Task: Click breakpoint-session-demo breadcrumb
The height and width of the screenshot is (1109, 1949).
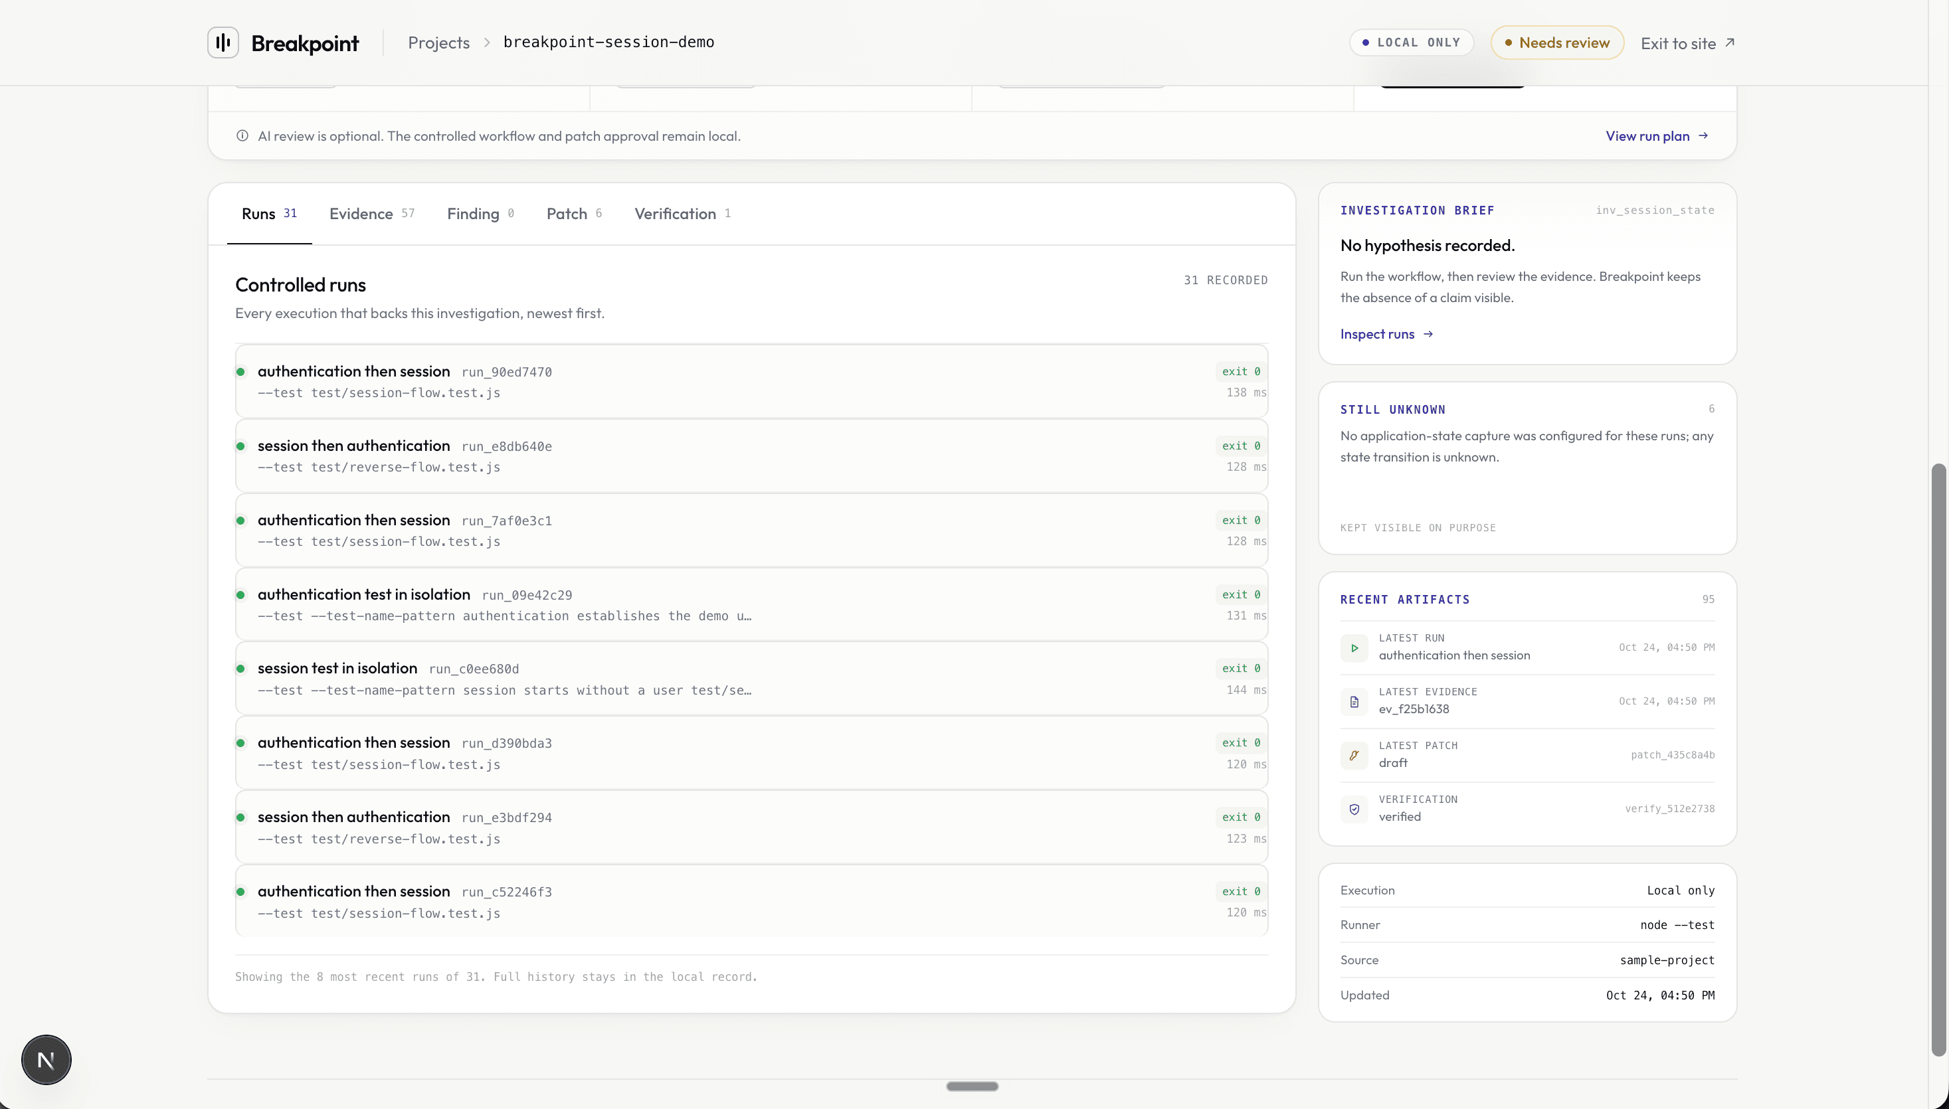Action: 608,42
